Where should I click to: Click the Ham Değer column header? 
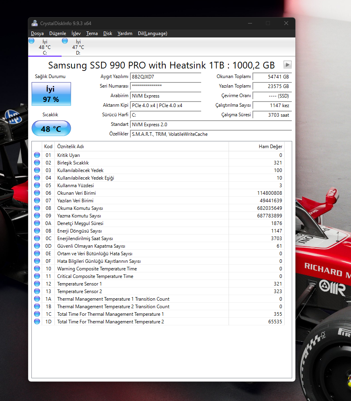[x=256, y=147]
